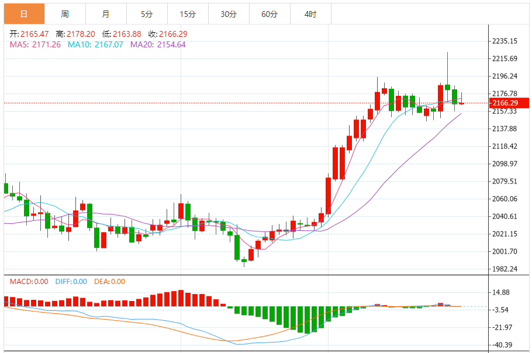Screen dimensions: 532x353
Task: Open the 60分 timeframe tab
Action: (x=270, y=14)
